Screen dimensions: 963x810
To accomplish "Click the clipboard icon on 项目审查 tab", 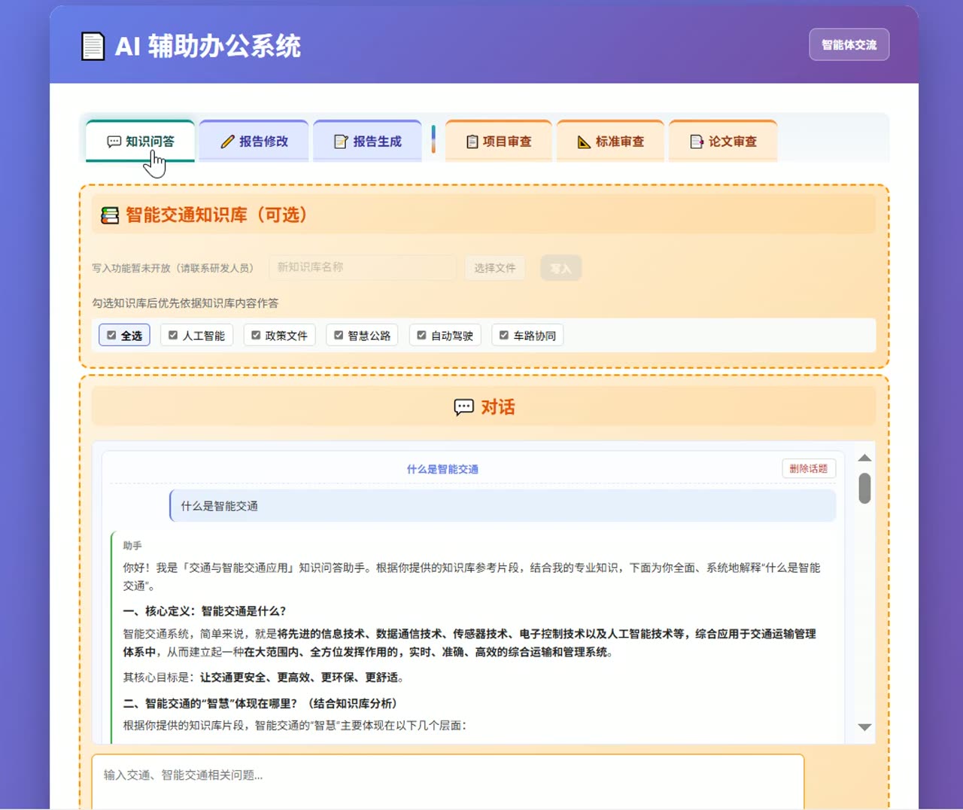I will (472, 142).
